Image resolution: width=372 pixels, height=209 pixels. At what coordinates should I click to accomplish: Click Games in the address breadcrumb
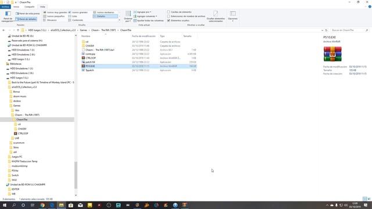point(84,30)
